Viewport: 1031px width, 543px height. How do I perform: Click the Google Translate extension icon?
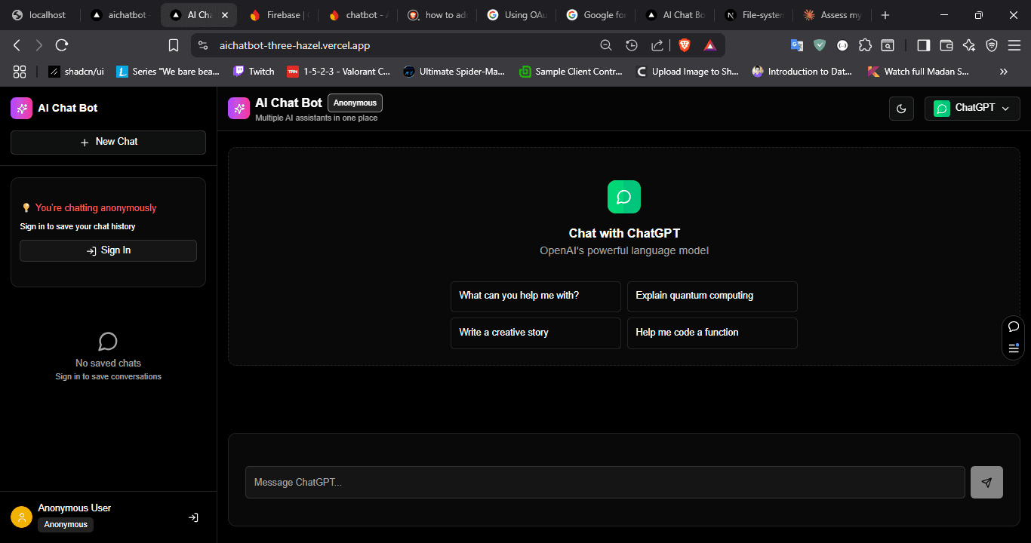[x=797, y=45]
